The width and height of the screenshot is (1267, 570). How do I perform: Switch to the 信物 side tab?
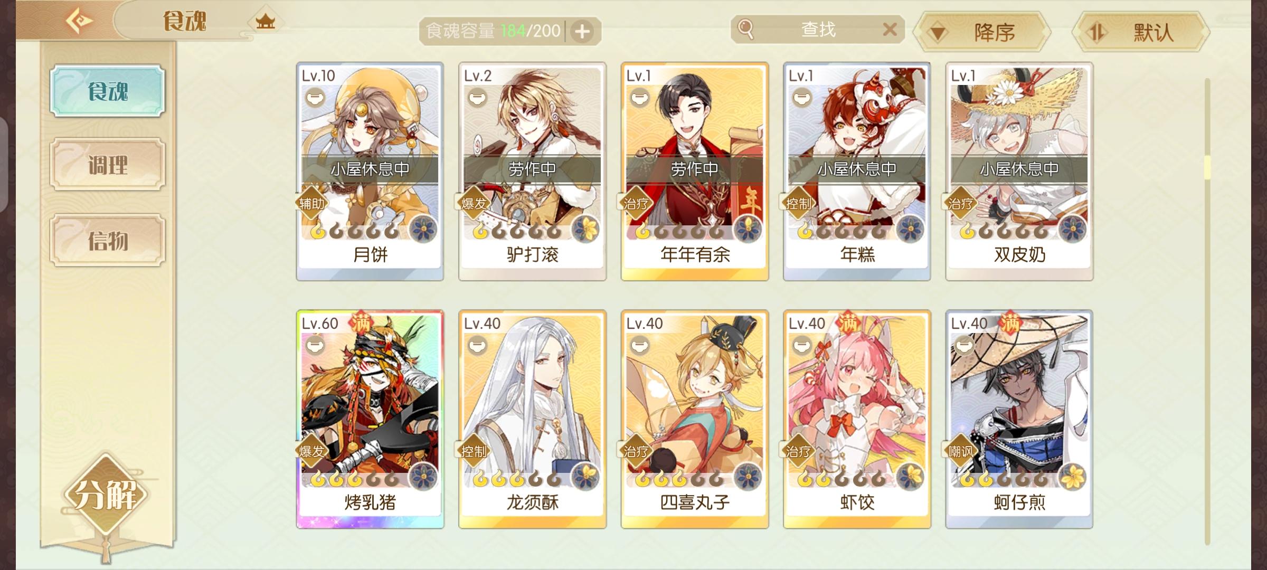[108, 241]
